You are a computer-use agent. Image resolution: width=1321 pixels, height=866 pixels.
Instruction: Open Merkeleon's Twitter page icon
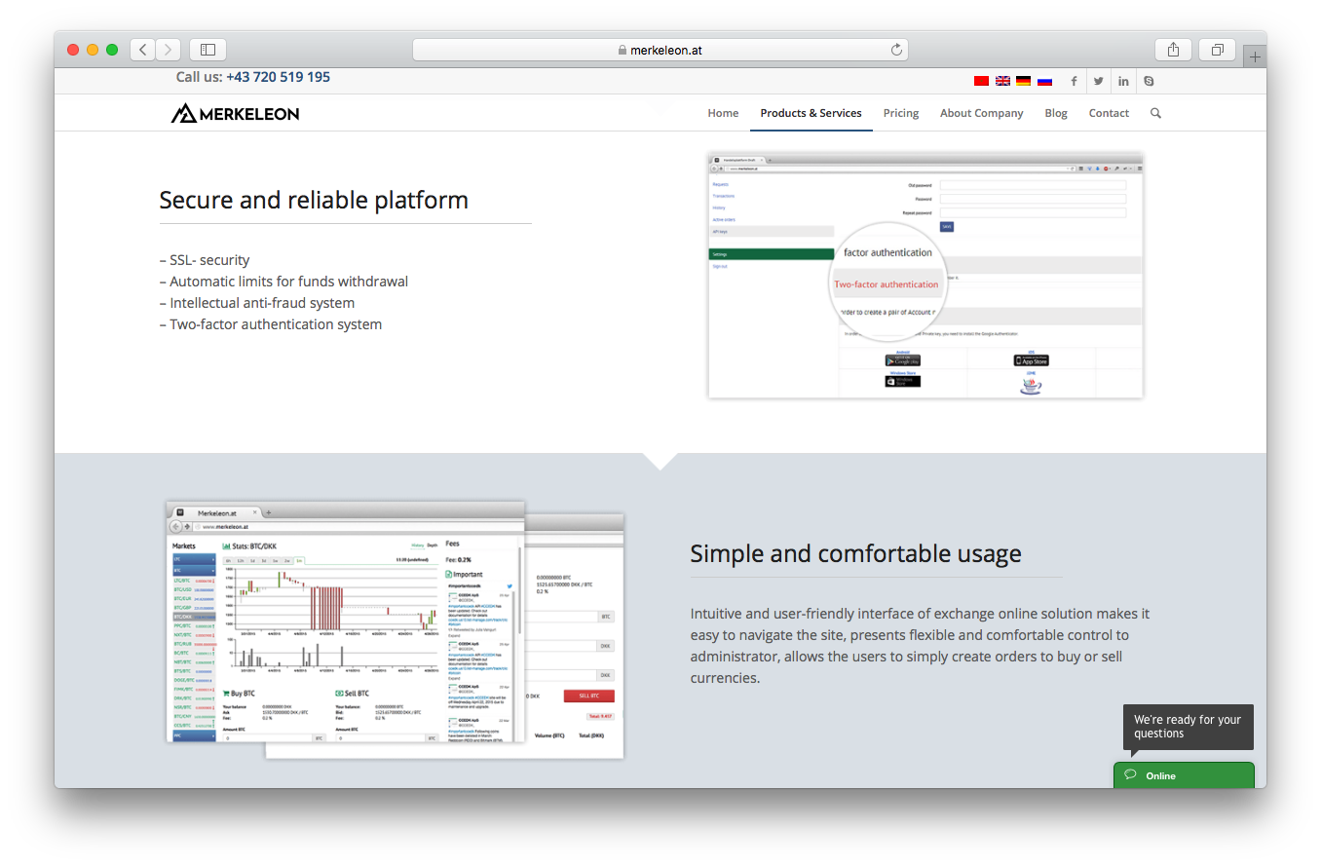[1099, 81]
